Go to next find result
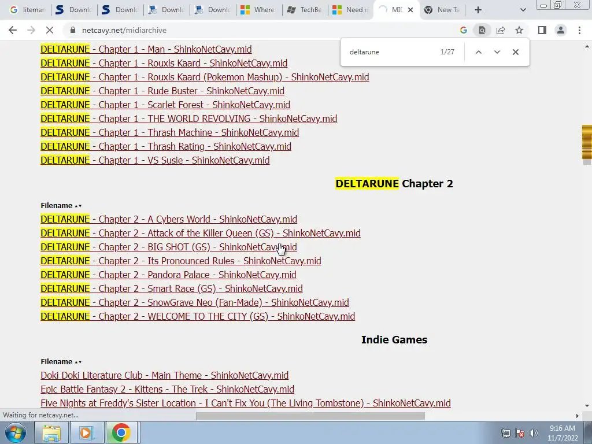The height and width of the screenshot is (444, 592). tap(497, 52)
